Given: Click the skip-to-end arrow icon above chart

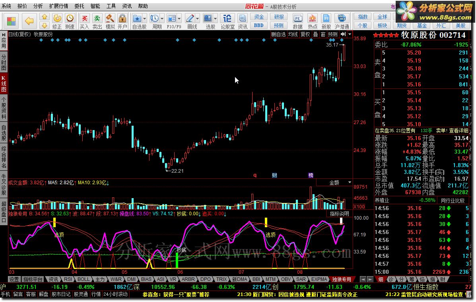Looking at the screenshot, I should point(343,34).
